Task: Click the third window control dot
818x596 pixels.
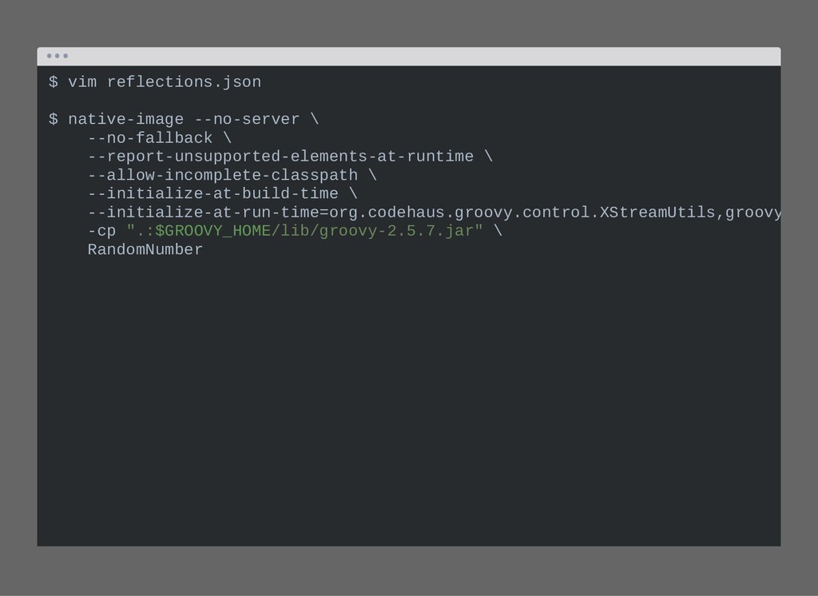Action: pyautogui.click(x=66, y=56)
